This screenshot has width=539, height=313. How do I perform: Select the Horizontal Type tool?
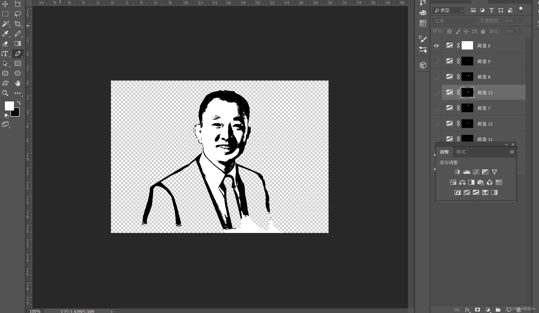[5, 54]
